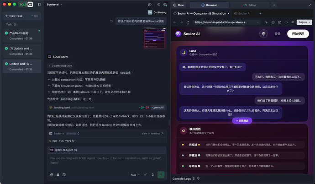Click the 切换模式 switch mode button
This screenshot has width=315, height=184.
[x=242, y=120]
